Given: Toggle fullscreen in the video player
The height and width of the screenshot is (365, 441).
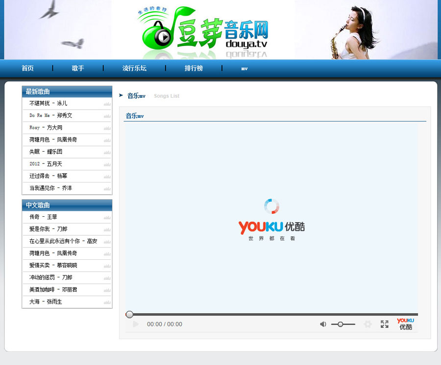Looking at the screenshot, I should point(385,324).
